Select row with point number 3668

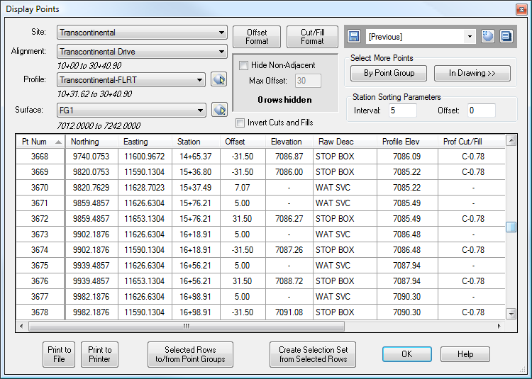tap(260, 157)
